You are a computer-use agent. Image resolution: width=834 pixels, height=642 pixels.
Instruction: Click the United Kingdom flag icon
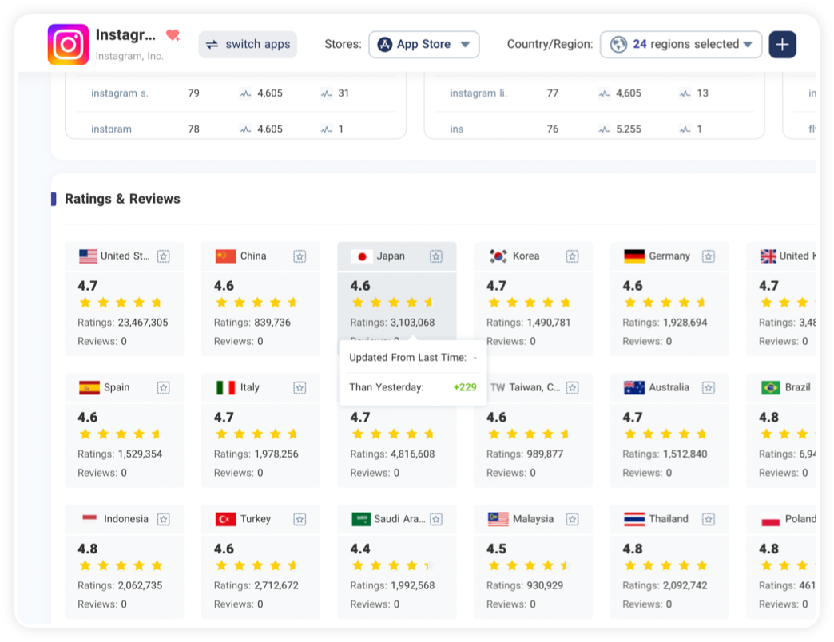pyautogui.click(x=768, y=256)
